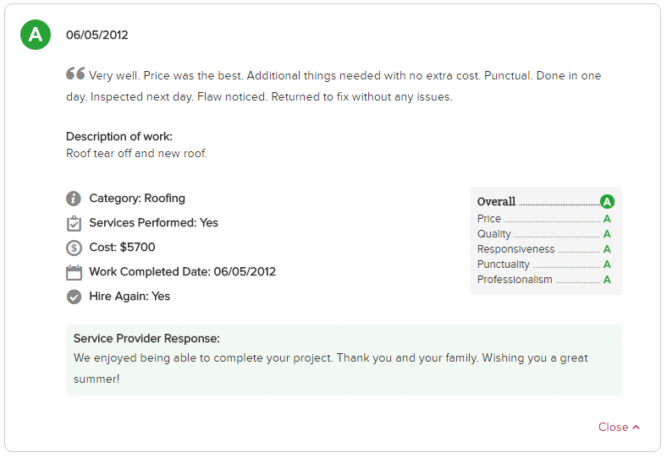Click the calendar icon for Work Completed

pyautogui.click(x=74, y=272)
